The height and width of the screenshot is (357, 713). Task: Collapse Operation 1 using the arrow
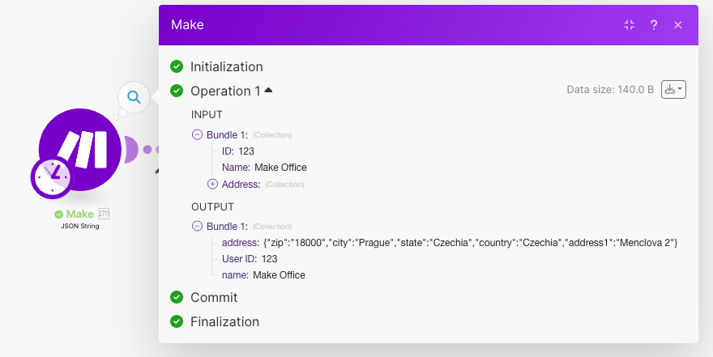click(268, 90)
